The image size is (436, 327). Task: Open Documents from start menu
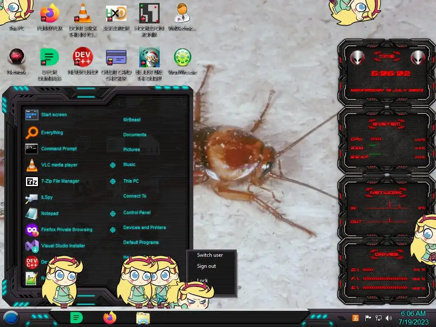pos(135,135)
